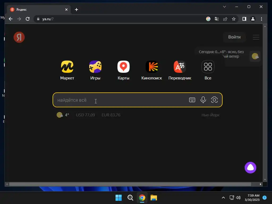272x204 pixels.
Task: Translate this page icon
Action: click(217, 19)
